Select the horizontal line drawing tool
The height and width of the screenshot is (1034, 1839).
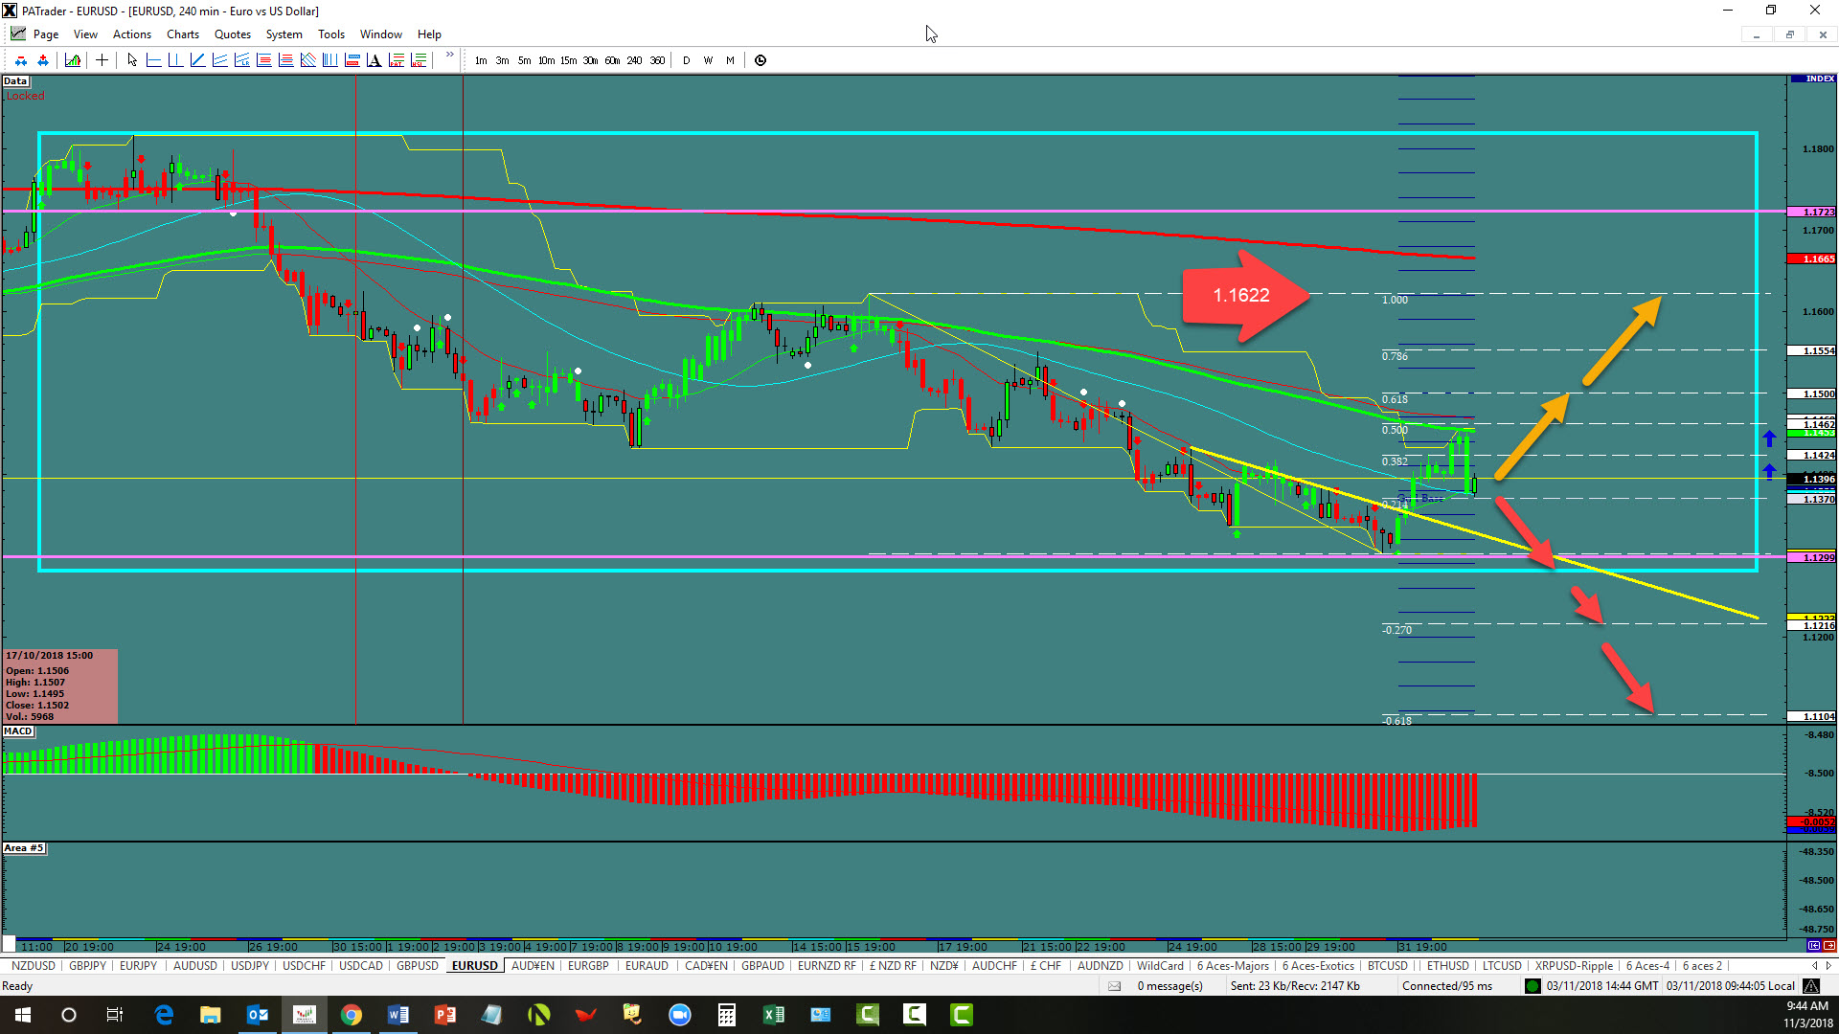click(153, 60)
